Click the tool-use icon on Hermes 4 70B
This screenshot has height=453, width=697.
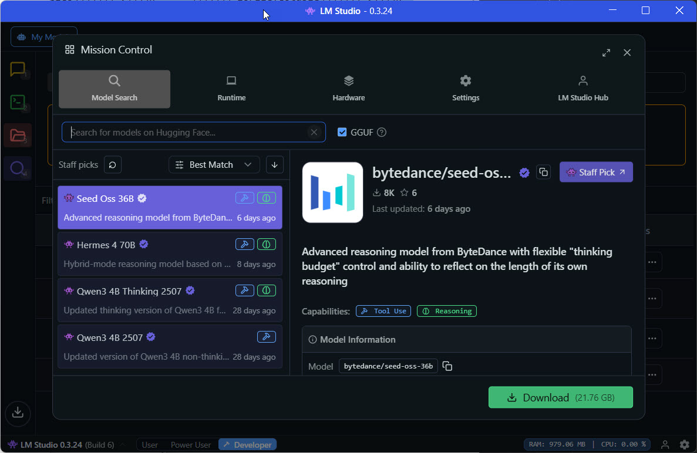click(244, 244)
